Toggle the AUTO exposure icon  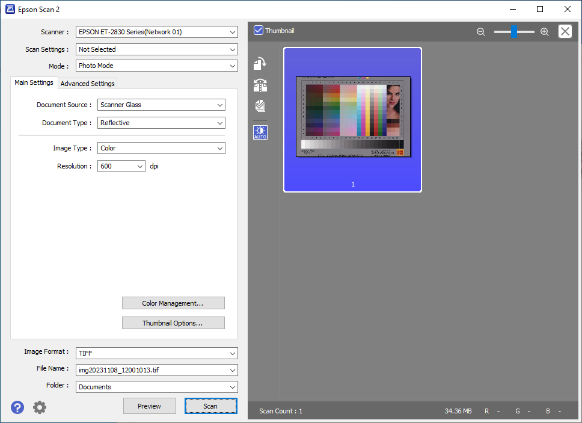click(x=260, y=132)
